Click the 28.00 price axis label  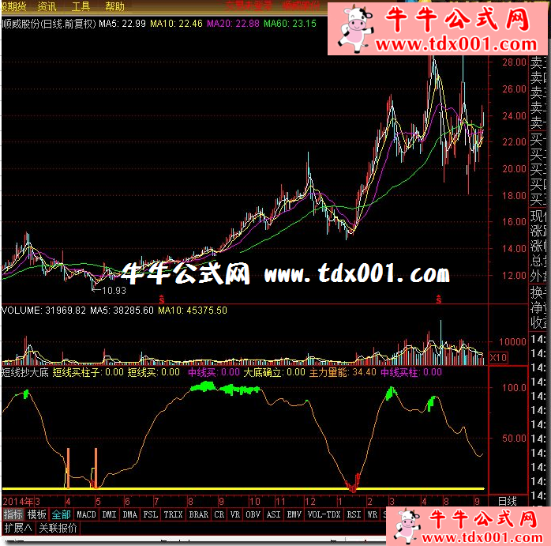[514, 62]
